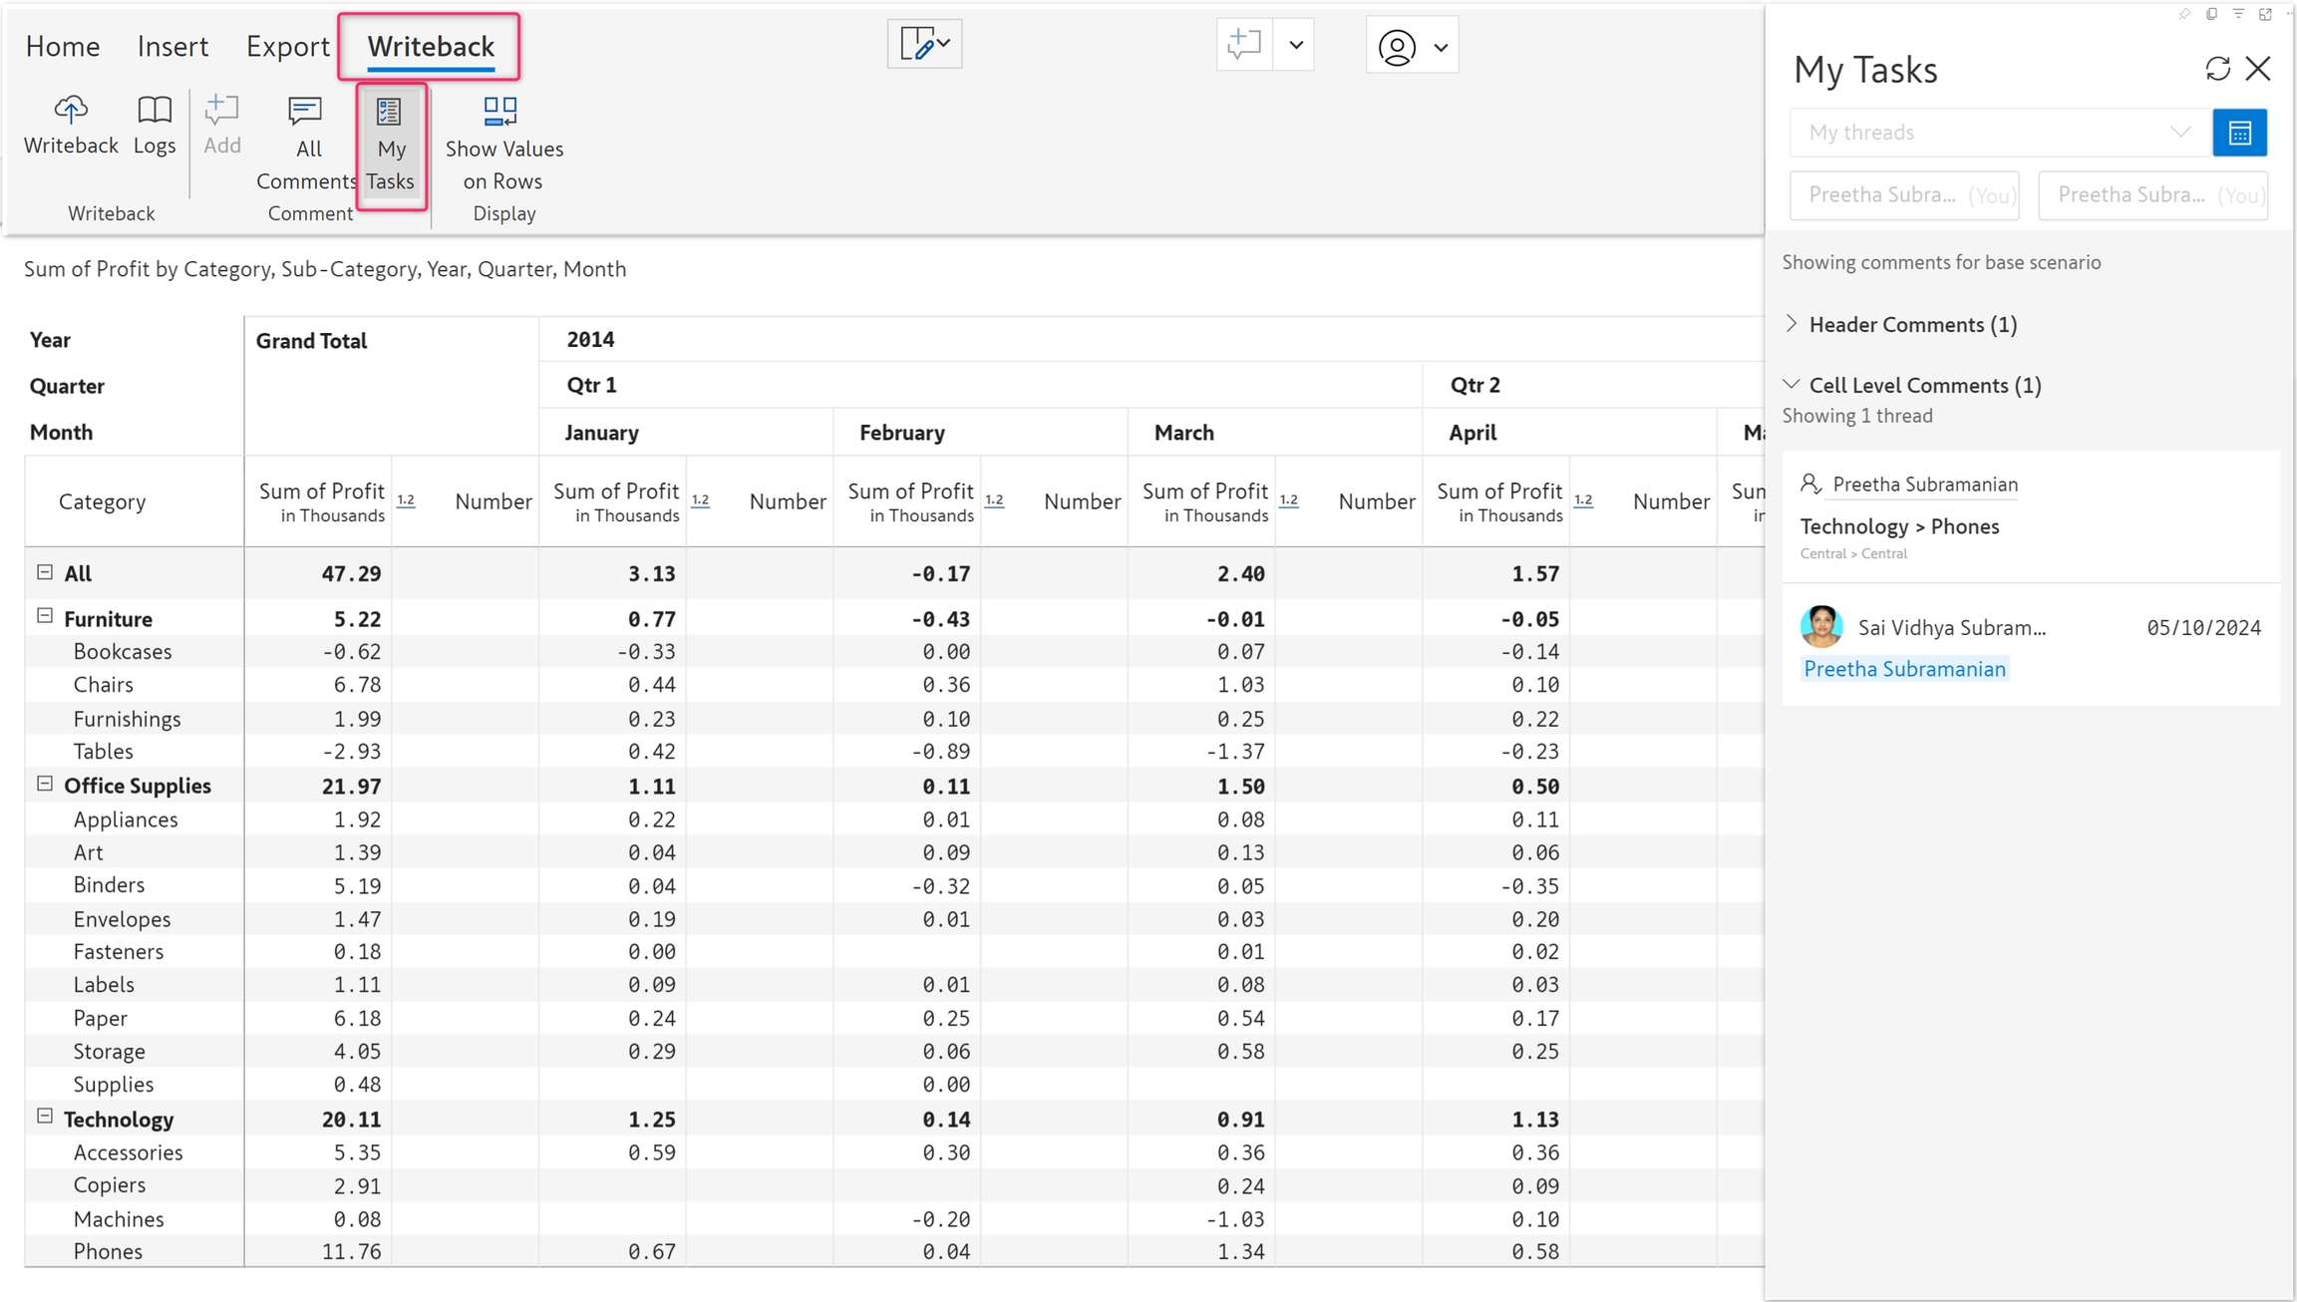Click the Writeback cloud upload icon

tap(71, 109)
